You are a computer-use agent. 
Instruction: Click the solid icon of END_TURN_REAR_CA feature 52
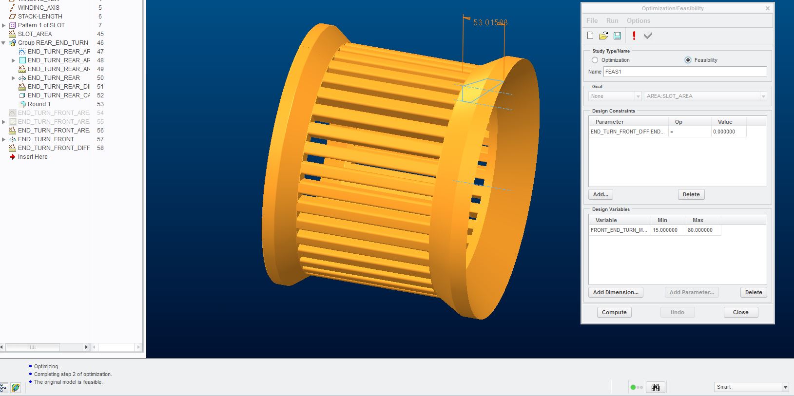[x=22, y=95]
